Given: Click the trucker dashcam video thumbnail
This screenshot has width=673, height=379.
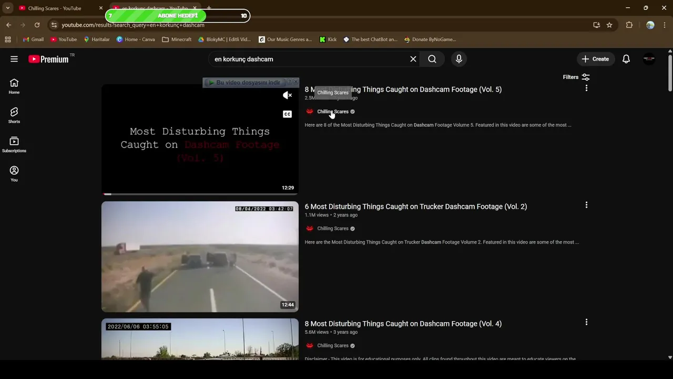Looking at the screenshot, I should (x=200, y=256).
